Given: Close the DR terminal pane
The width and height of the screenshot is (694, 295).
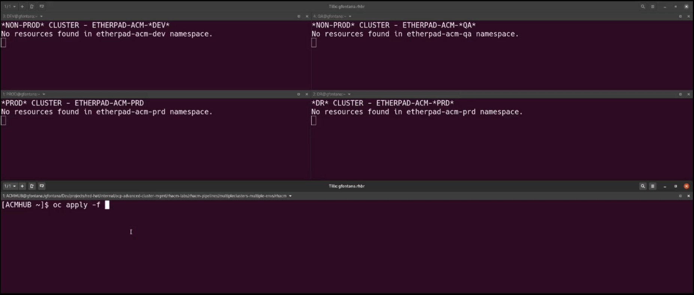Looking at the screenshot, I should point(688,94).
